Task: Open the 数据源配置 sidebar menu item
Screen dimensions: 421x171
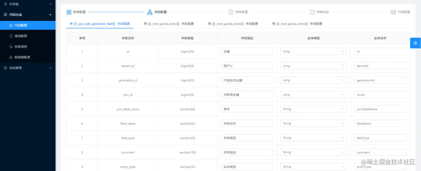Action: 28,57
